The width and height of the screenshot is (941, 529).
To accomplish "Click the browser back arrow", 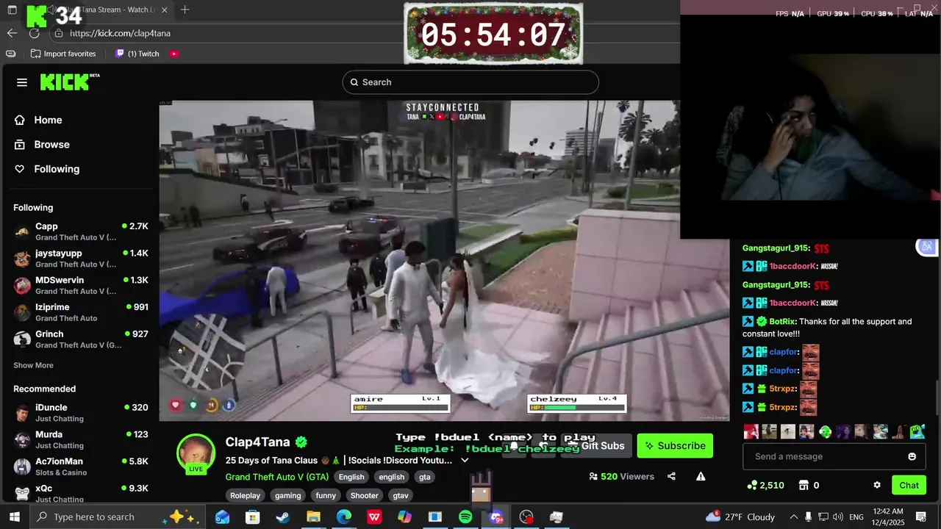I will coord(12,33).
